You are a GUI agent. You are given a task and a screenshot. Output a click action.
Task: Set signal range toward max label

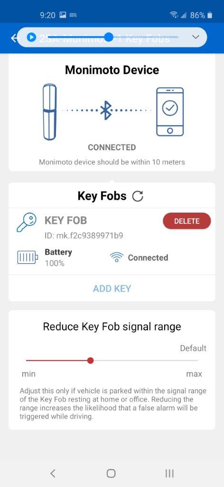194,374
